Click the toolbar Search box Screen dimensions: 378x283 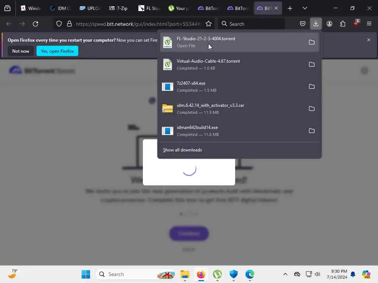coord(251,24)
